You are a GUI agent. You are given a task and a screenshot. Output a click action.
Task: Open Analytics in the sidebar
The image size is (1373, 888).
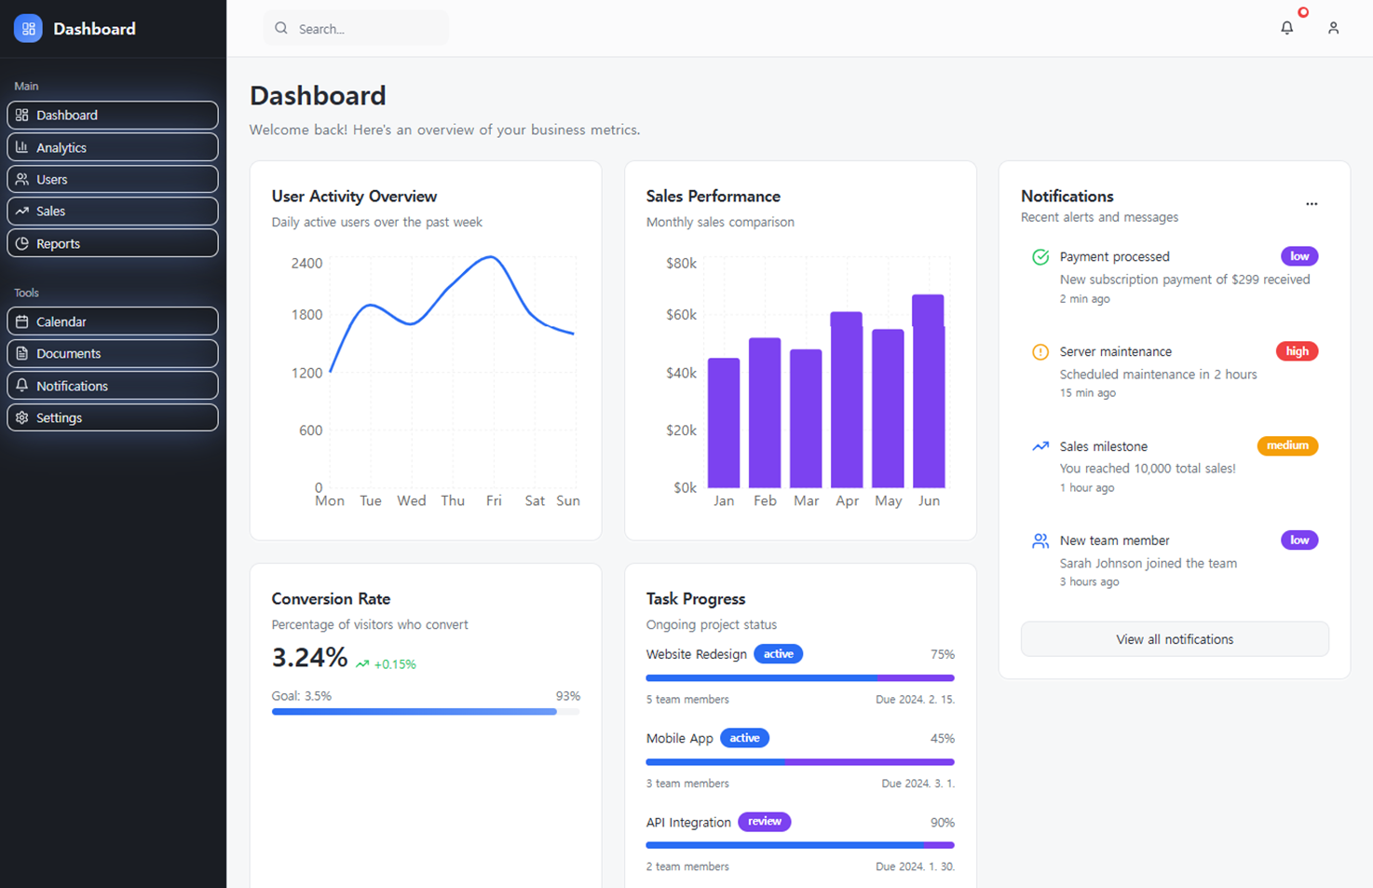113,147
